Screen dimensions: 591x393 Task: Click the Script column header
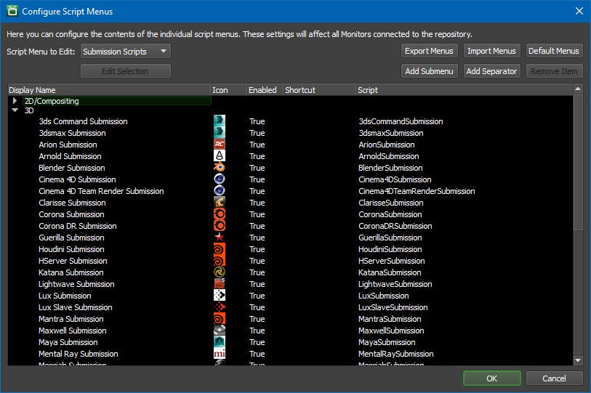pos(464,90)
